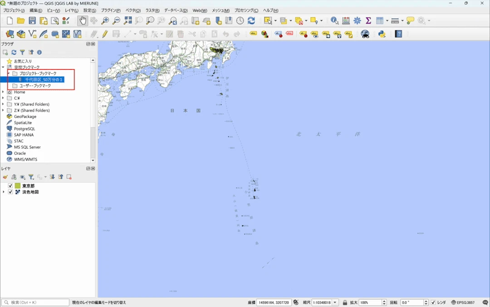Expand the Home folder in browser
The width and height of the screenshot is (490, 307).
click(x=3, y=92)
